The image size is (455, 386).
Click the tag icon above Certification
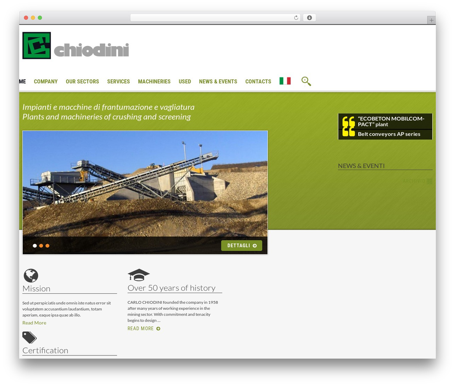point(30,338)
